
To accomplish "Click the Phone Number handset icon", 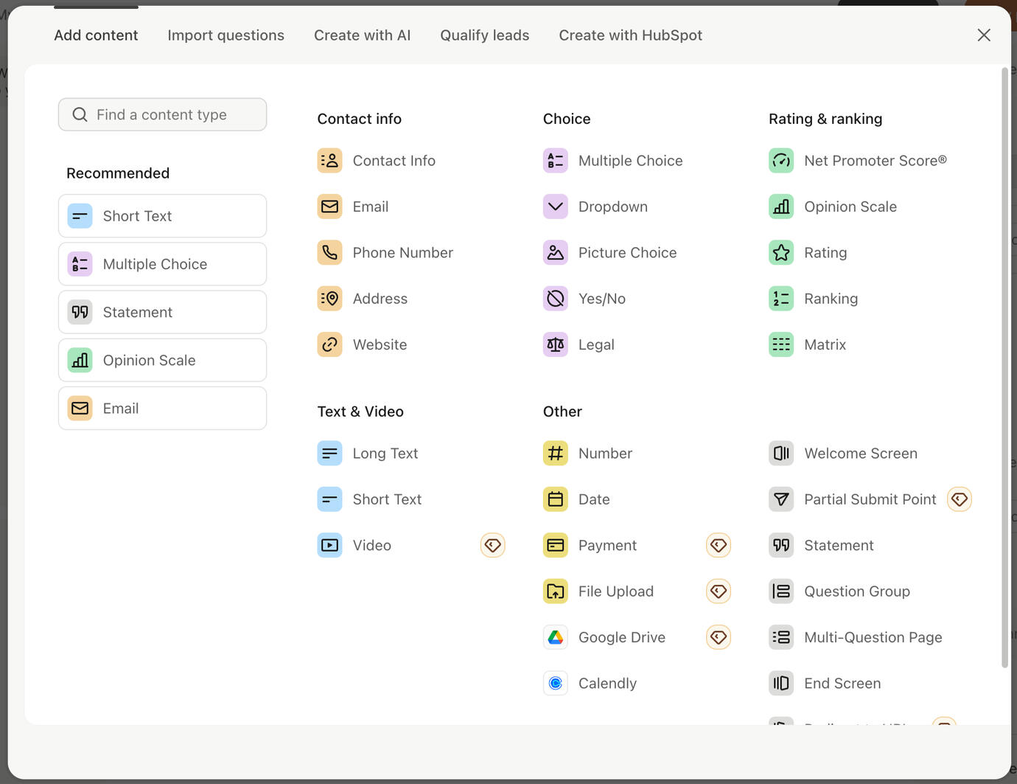I will click(329, 253).
